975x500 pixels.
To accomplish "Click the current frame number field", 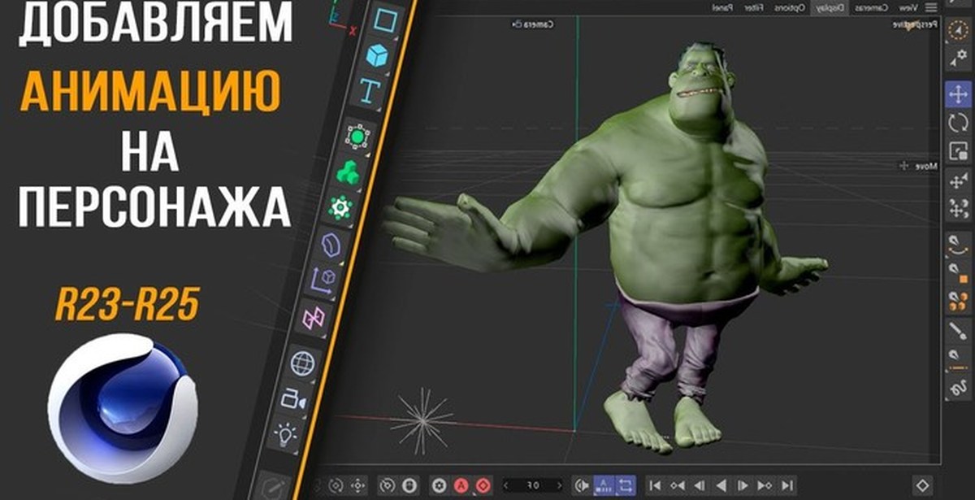I will (x=532, y=485).
